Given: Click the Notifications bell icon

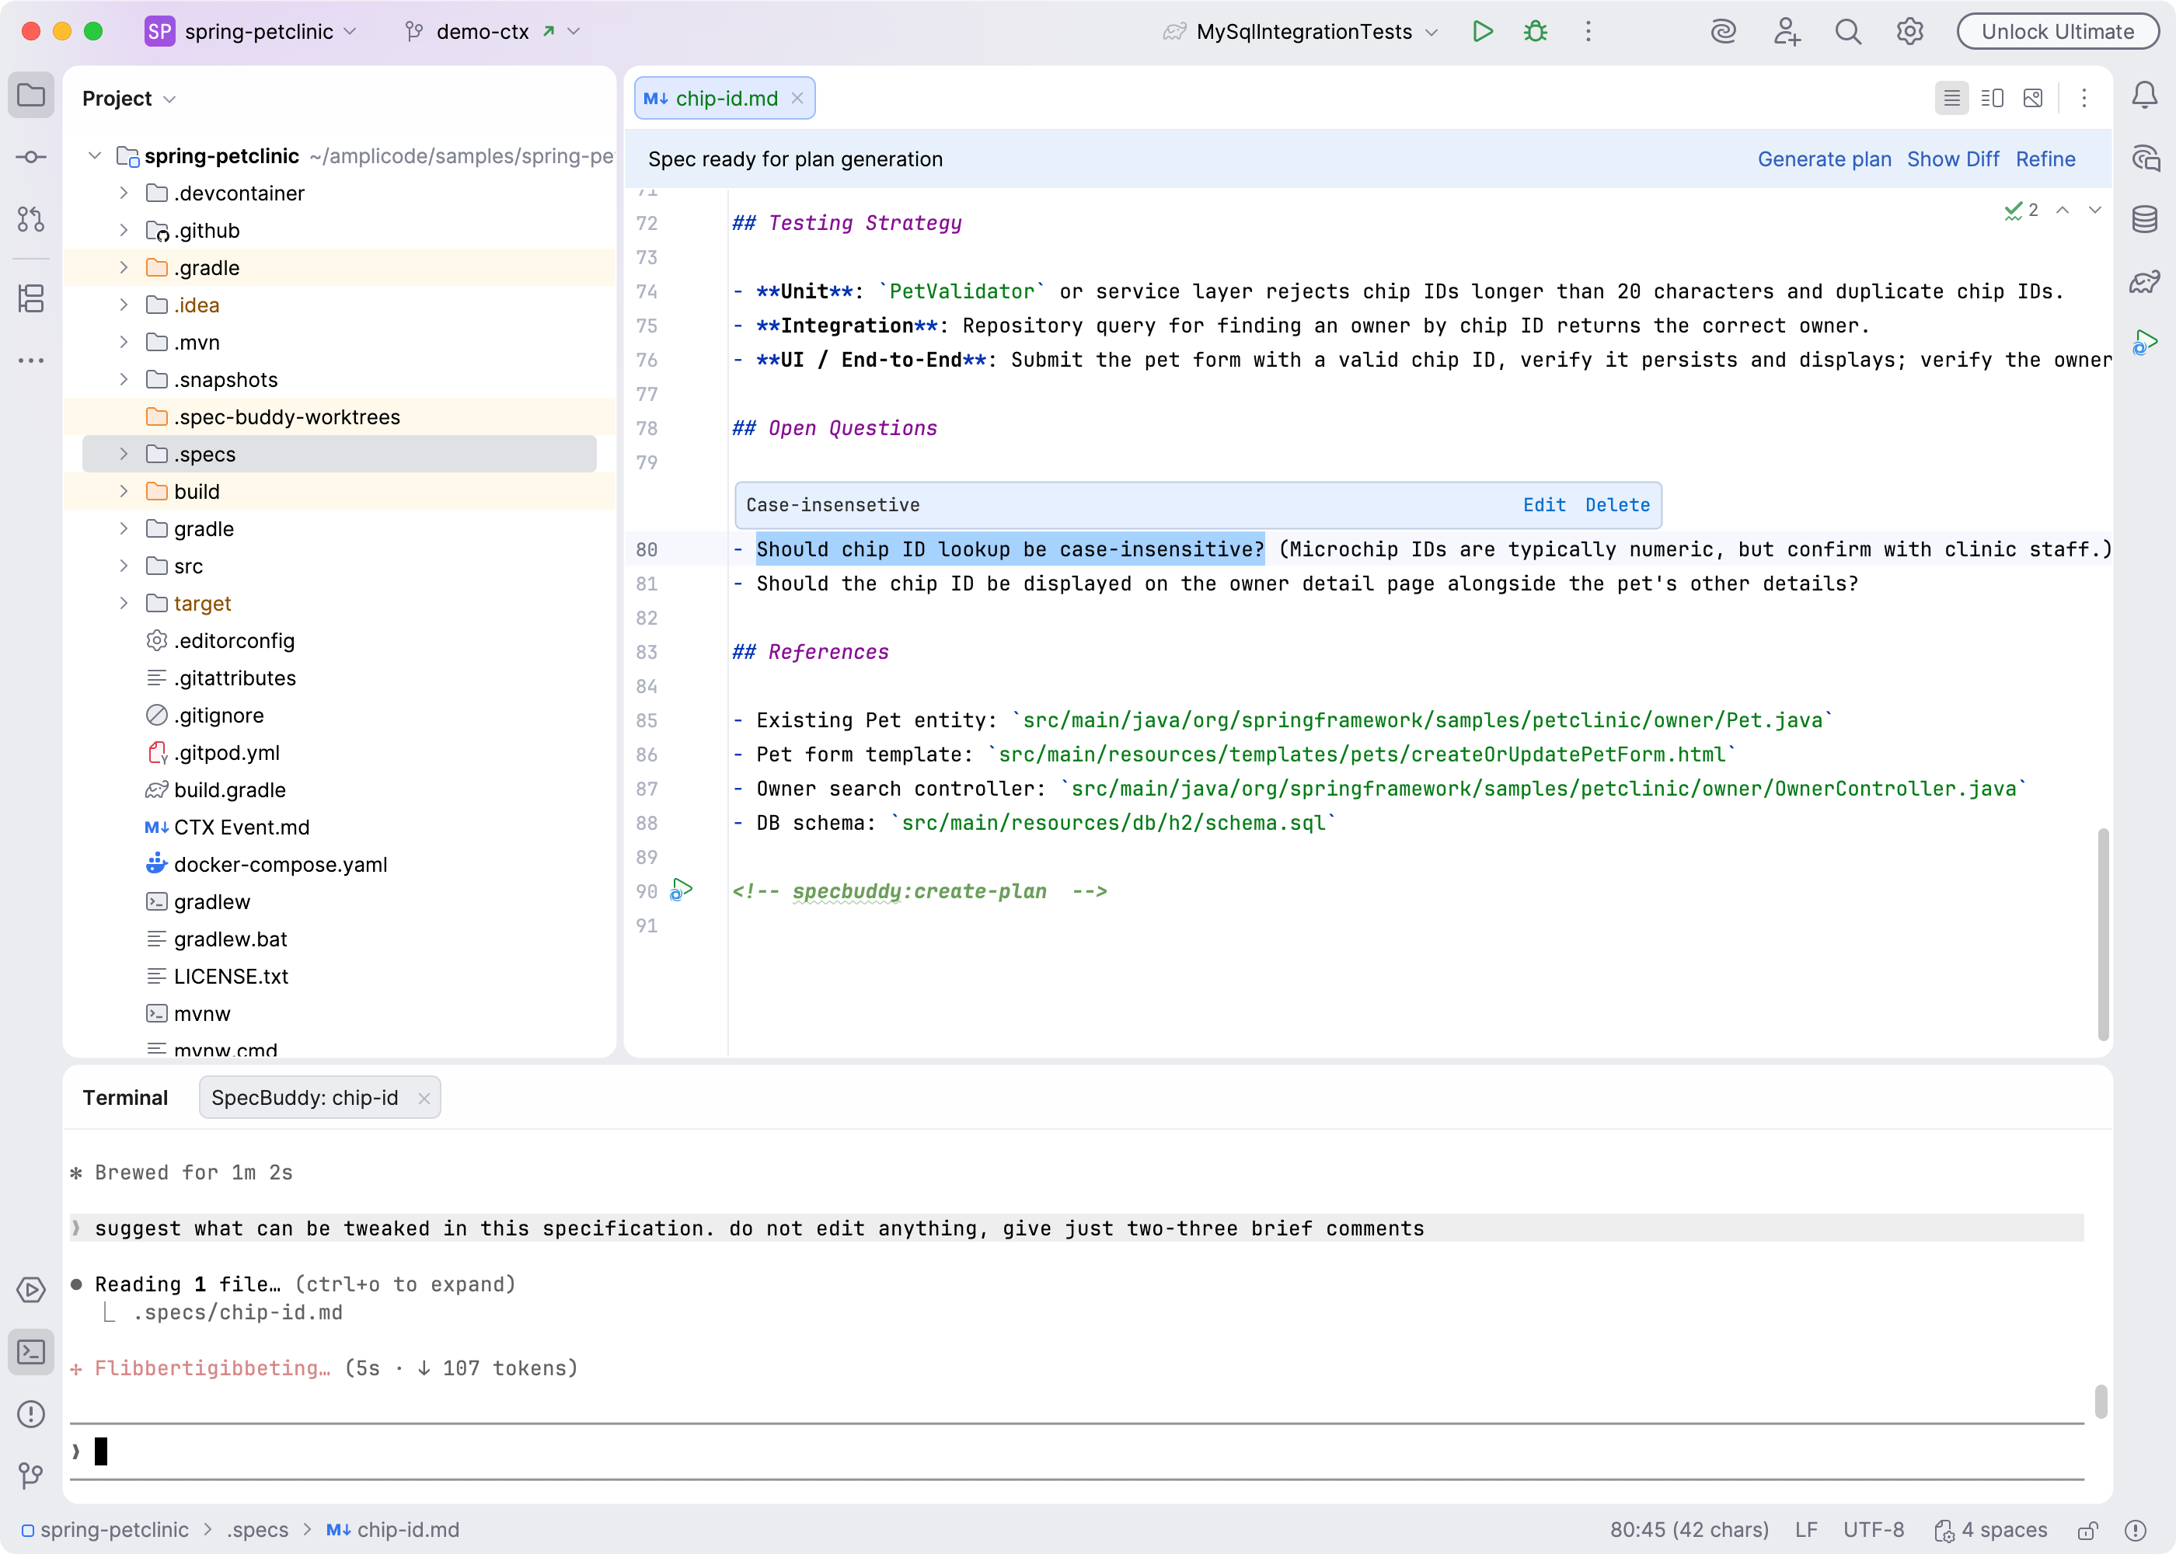Looking at the screenshot, I should 2144,96.
